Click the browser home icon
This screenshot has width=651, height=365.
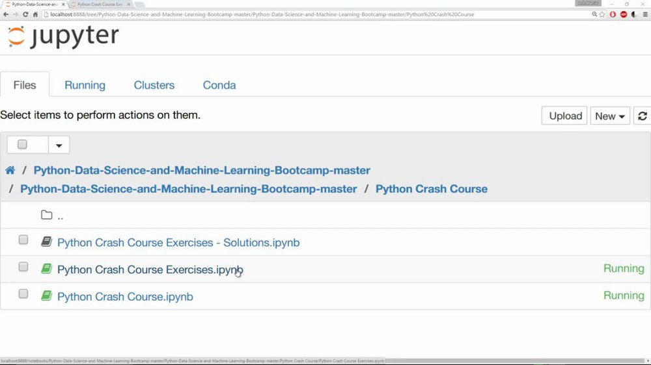[x=35, y=14]
